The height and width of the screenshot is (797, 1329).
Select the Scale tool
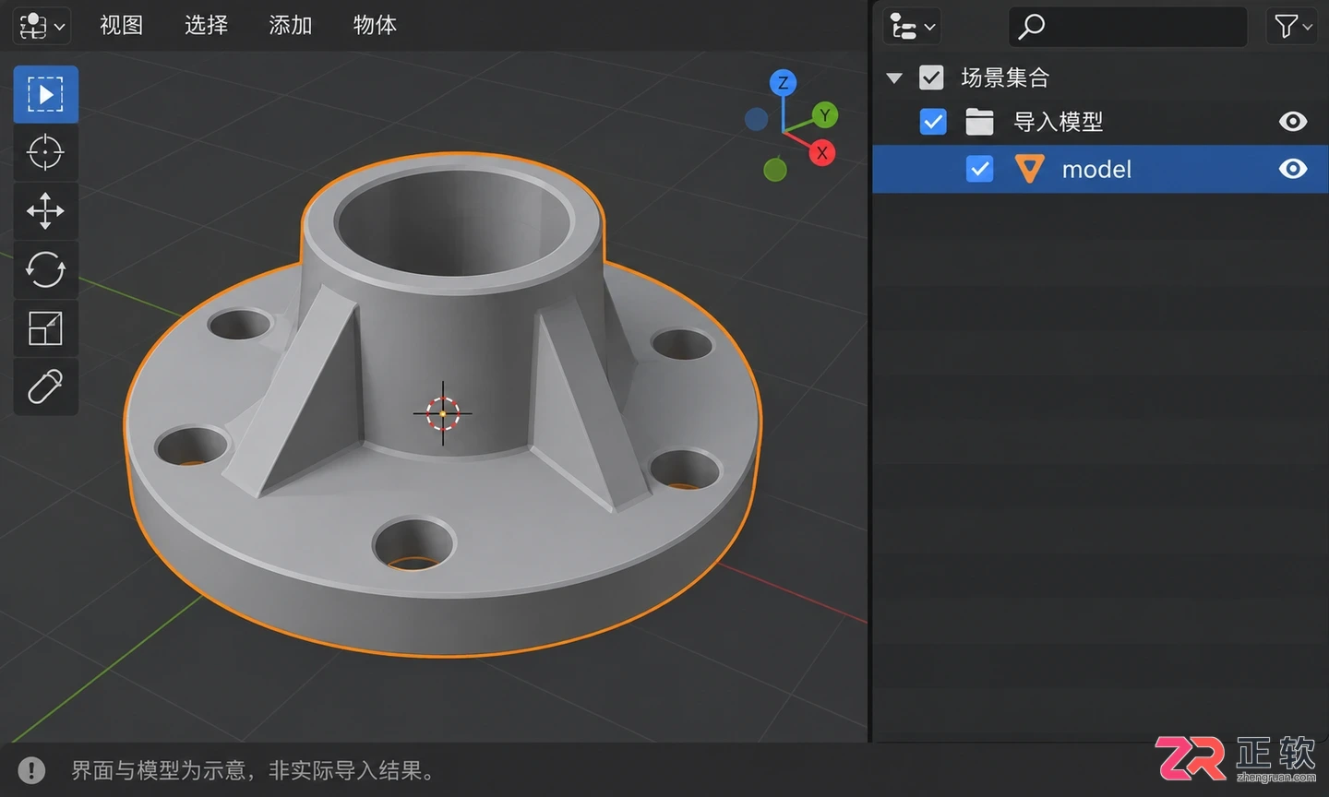click(45, 328)
